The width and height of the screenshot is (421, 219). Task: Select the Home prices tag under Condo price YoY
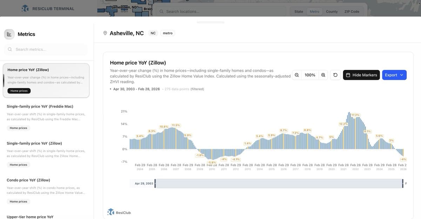pyautogui.click(x=18, y=201)
